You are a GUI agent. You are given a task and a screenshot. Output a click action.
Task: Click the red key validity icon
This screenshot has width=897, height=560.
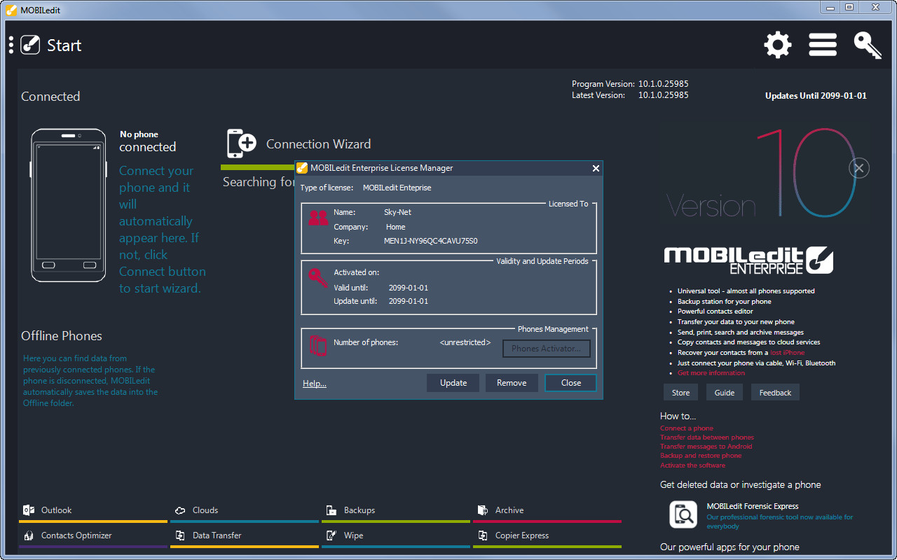point(318,278)
